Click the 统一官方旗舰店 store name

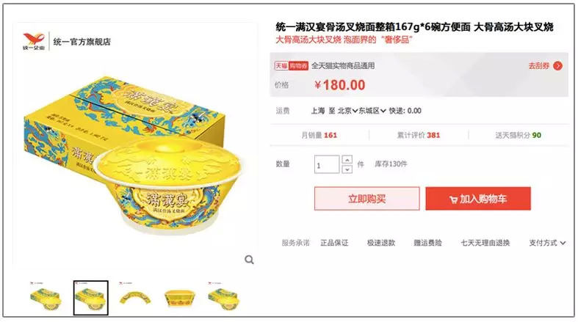82,42
